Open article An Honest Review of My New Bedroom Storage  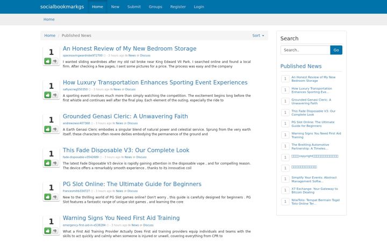tap(130, 48)
